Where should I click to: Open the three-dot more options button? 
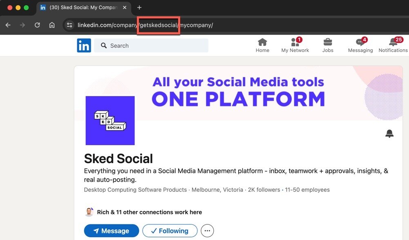coord(208,231)
